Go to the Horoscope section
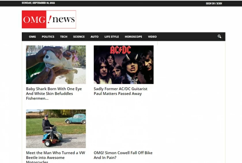242x163 pixels. 133,37
